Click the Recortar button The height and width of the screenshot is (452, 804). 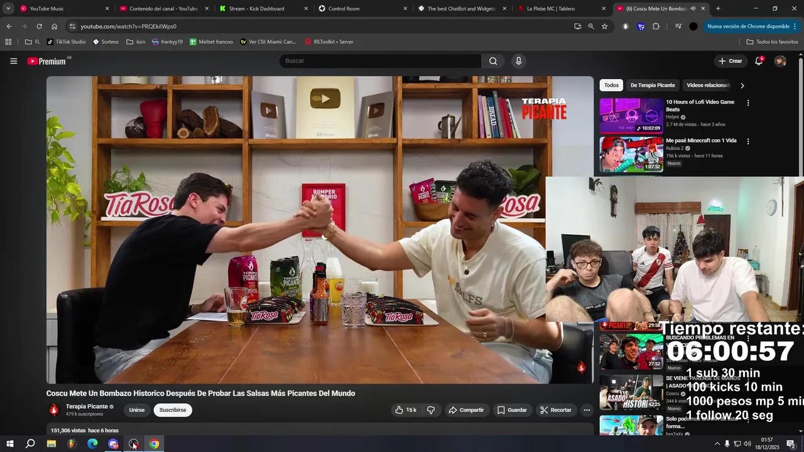(556, 410)
